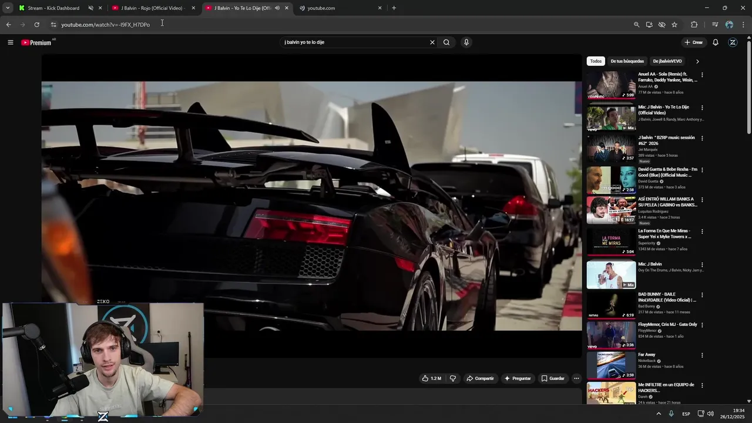Open browser zoom indicator icon
Image resolution: width=752 pixels, height=423 pixels.
[x=636, y=25]
